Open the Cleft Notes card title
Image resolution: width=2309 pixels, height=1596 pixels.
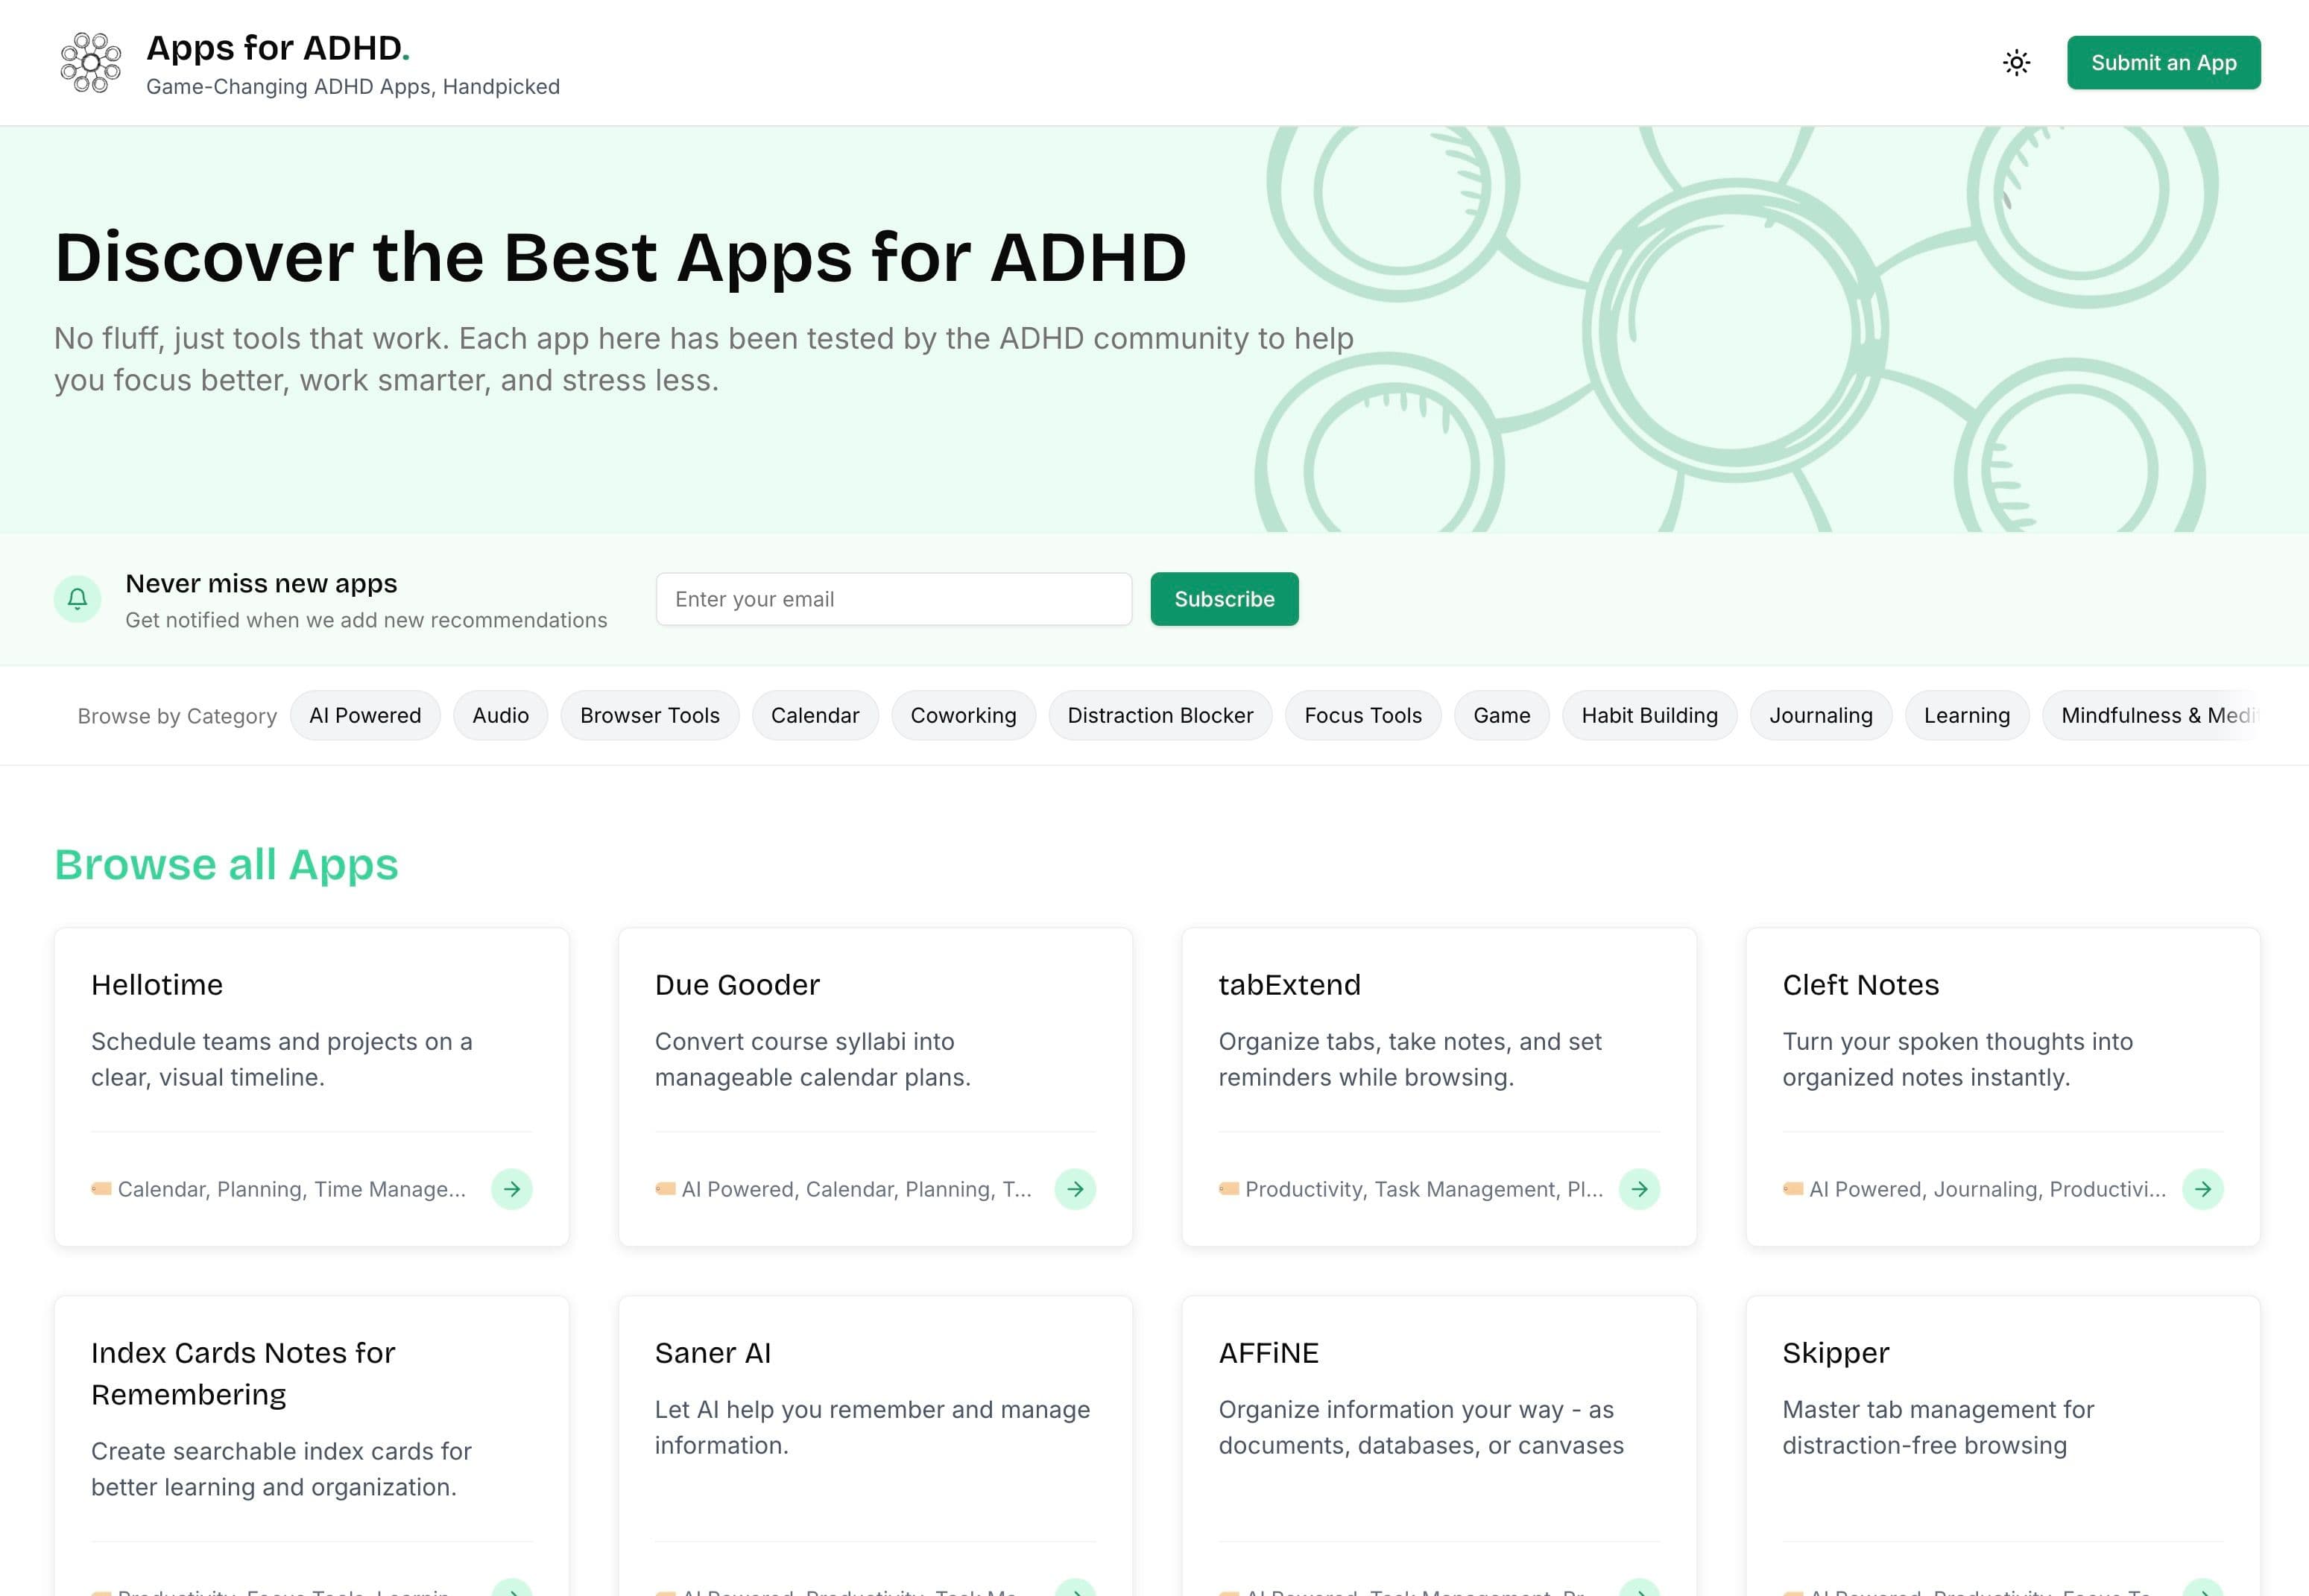pos(1860,985)
